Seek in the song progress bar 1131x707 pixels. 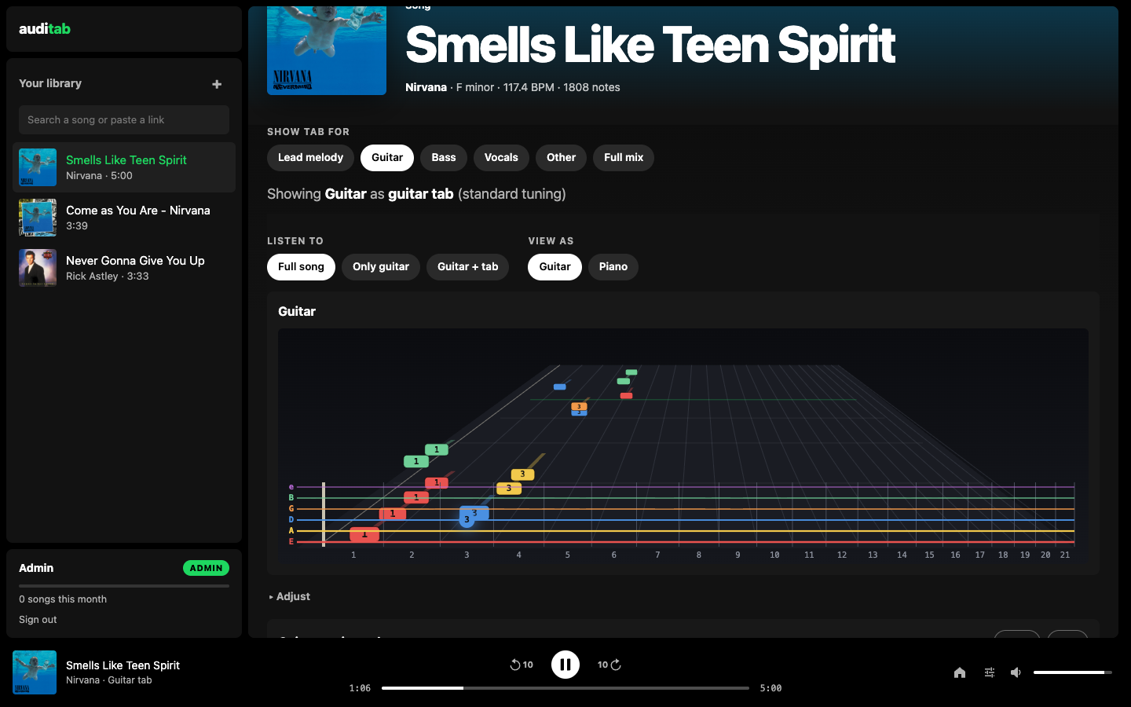(x=565, y=688)
